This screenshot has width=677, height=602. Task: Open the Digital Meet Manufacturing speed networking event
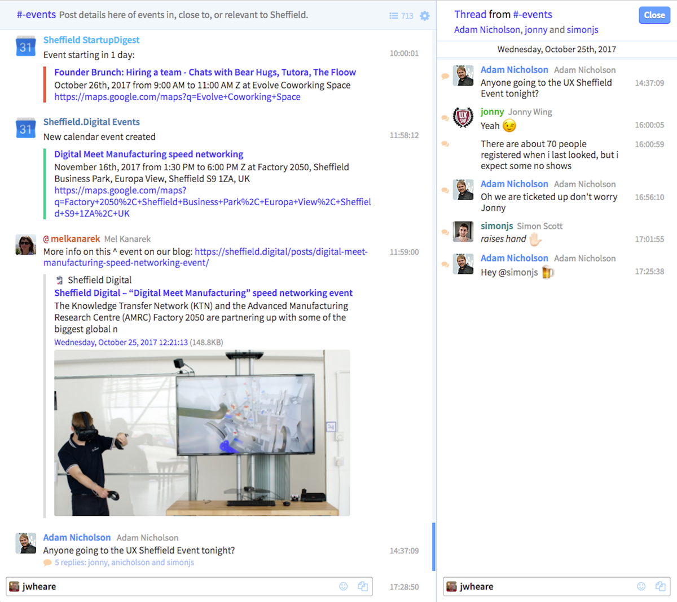click(x=148, y=154)
